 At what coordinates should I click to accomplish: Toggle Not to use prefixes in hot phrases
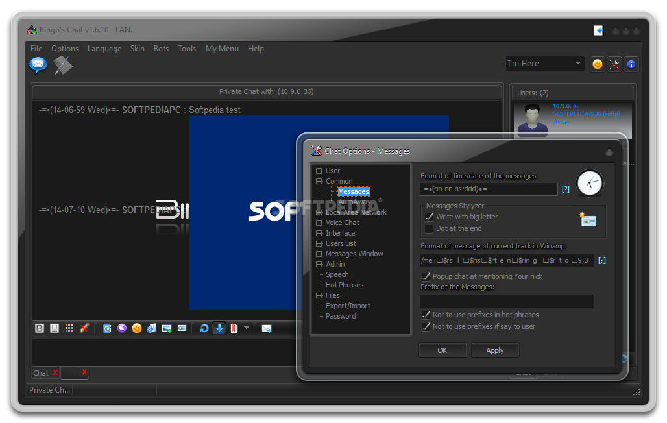426,315
